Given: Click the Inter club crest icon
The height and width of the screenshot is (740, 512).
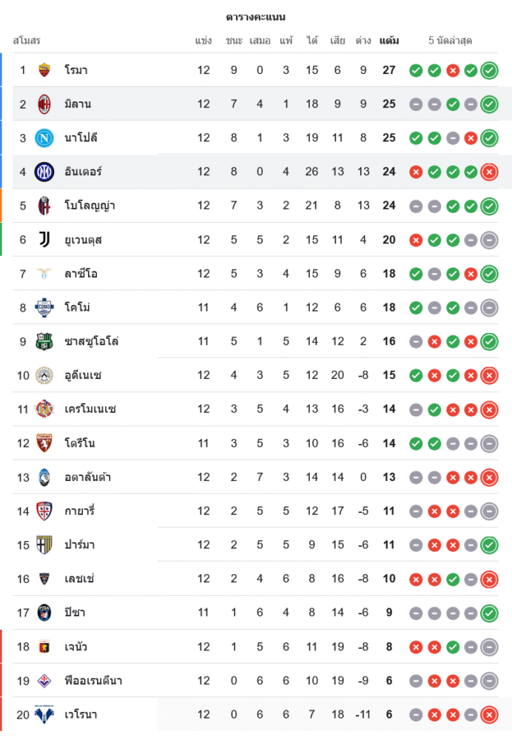Looking at the screenshot, I should click(44, 172).
